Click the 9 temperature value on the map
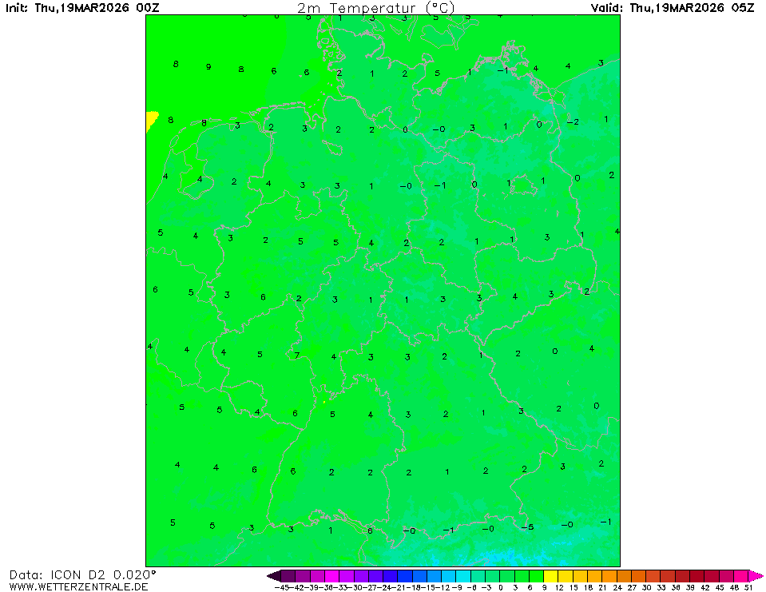 click(208, 67)
